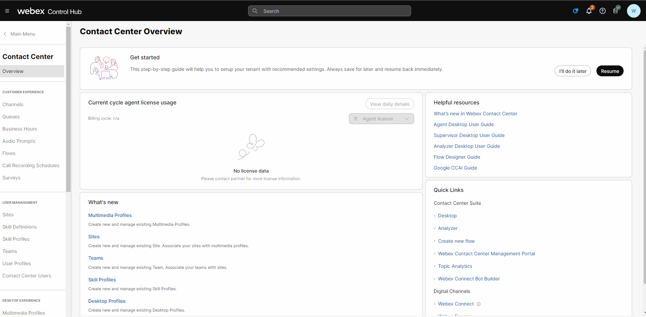Open the Create new flow quick link

456,241
